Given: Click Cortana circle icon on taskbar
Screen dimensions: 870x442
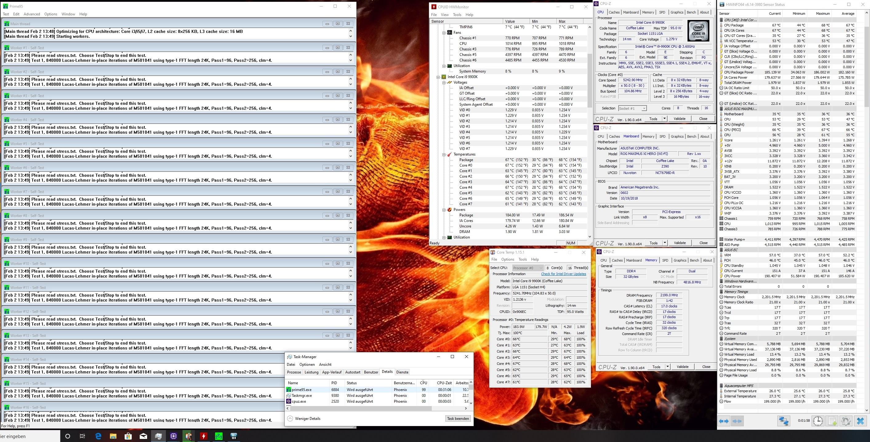Looking at the screenshot, I should (x=67, y=436).
